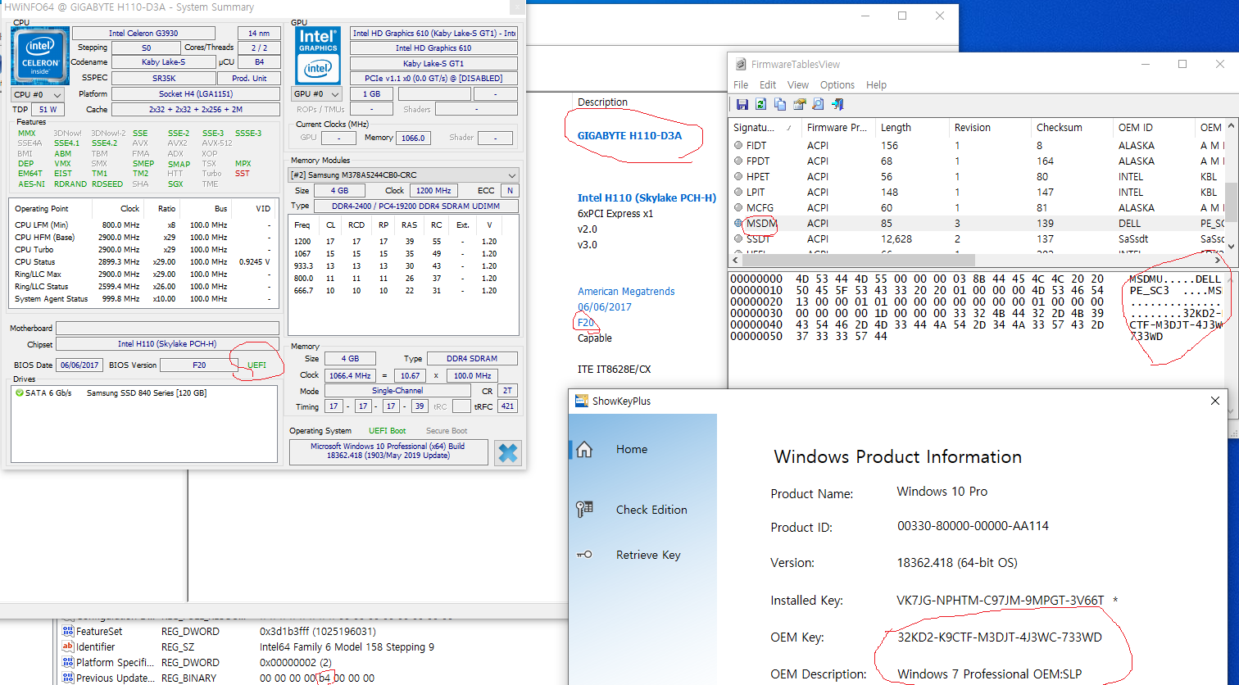
Task: Click the Intel Graphics logo in HWiNFO
Action: [318, 55]
